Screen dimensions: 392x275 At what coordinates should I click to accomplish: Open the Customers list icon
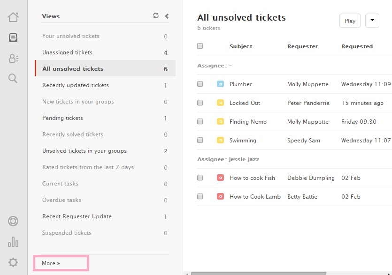pyautogui.click(x=13, y=58)
